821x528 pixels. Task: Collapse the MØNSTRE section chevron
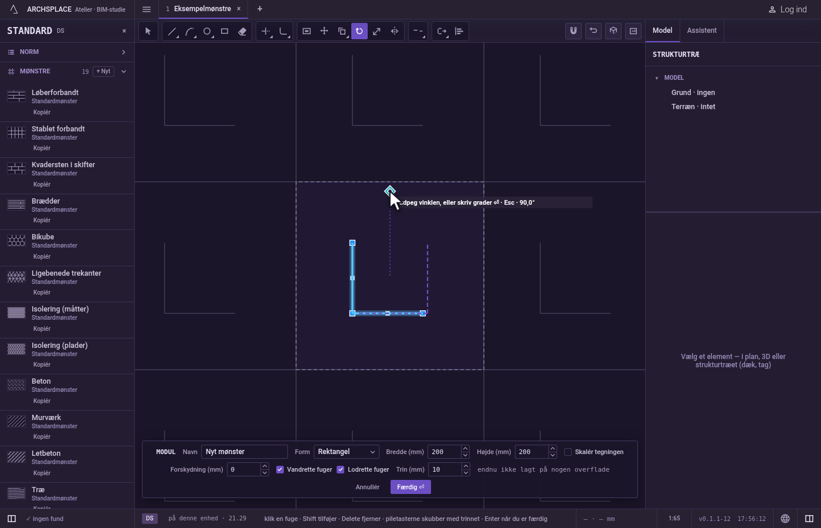pyautogui.click(x=124, y=72)
